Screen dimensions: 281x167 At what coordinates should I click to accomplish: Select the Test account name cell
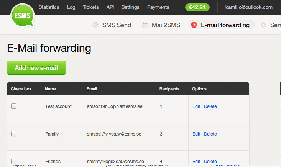tap(58, 106)
